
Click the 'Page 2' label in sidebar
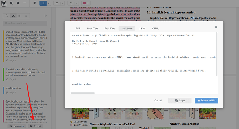coord(13,92)
